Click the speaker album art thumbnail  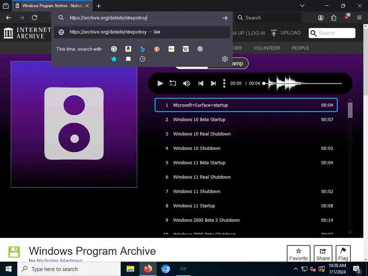(x=74, y=124)
